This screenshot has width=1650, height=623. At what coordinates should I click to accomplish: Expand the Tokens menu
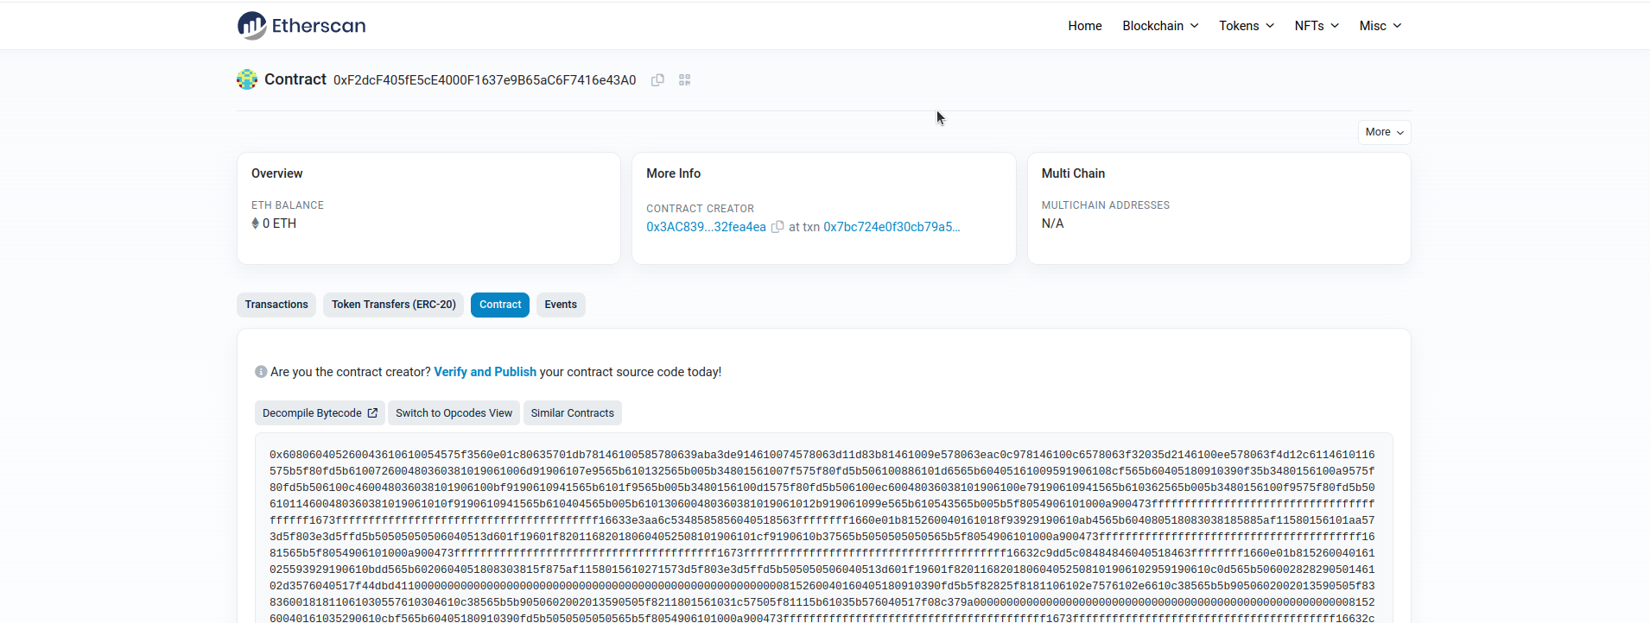pyautogui.click(x=1247, y=26)
